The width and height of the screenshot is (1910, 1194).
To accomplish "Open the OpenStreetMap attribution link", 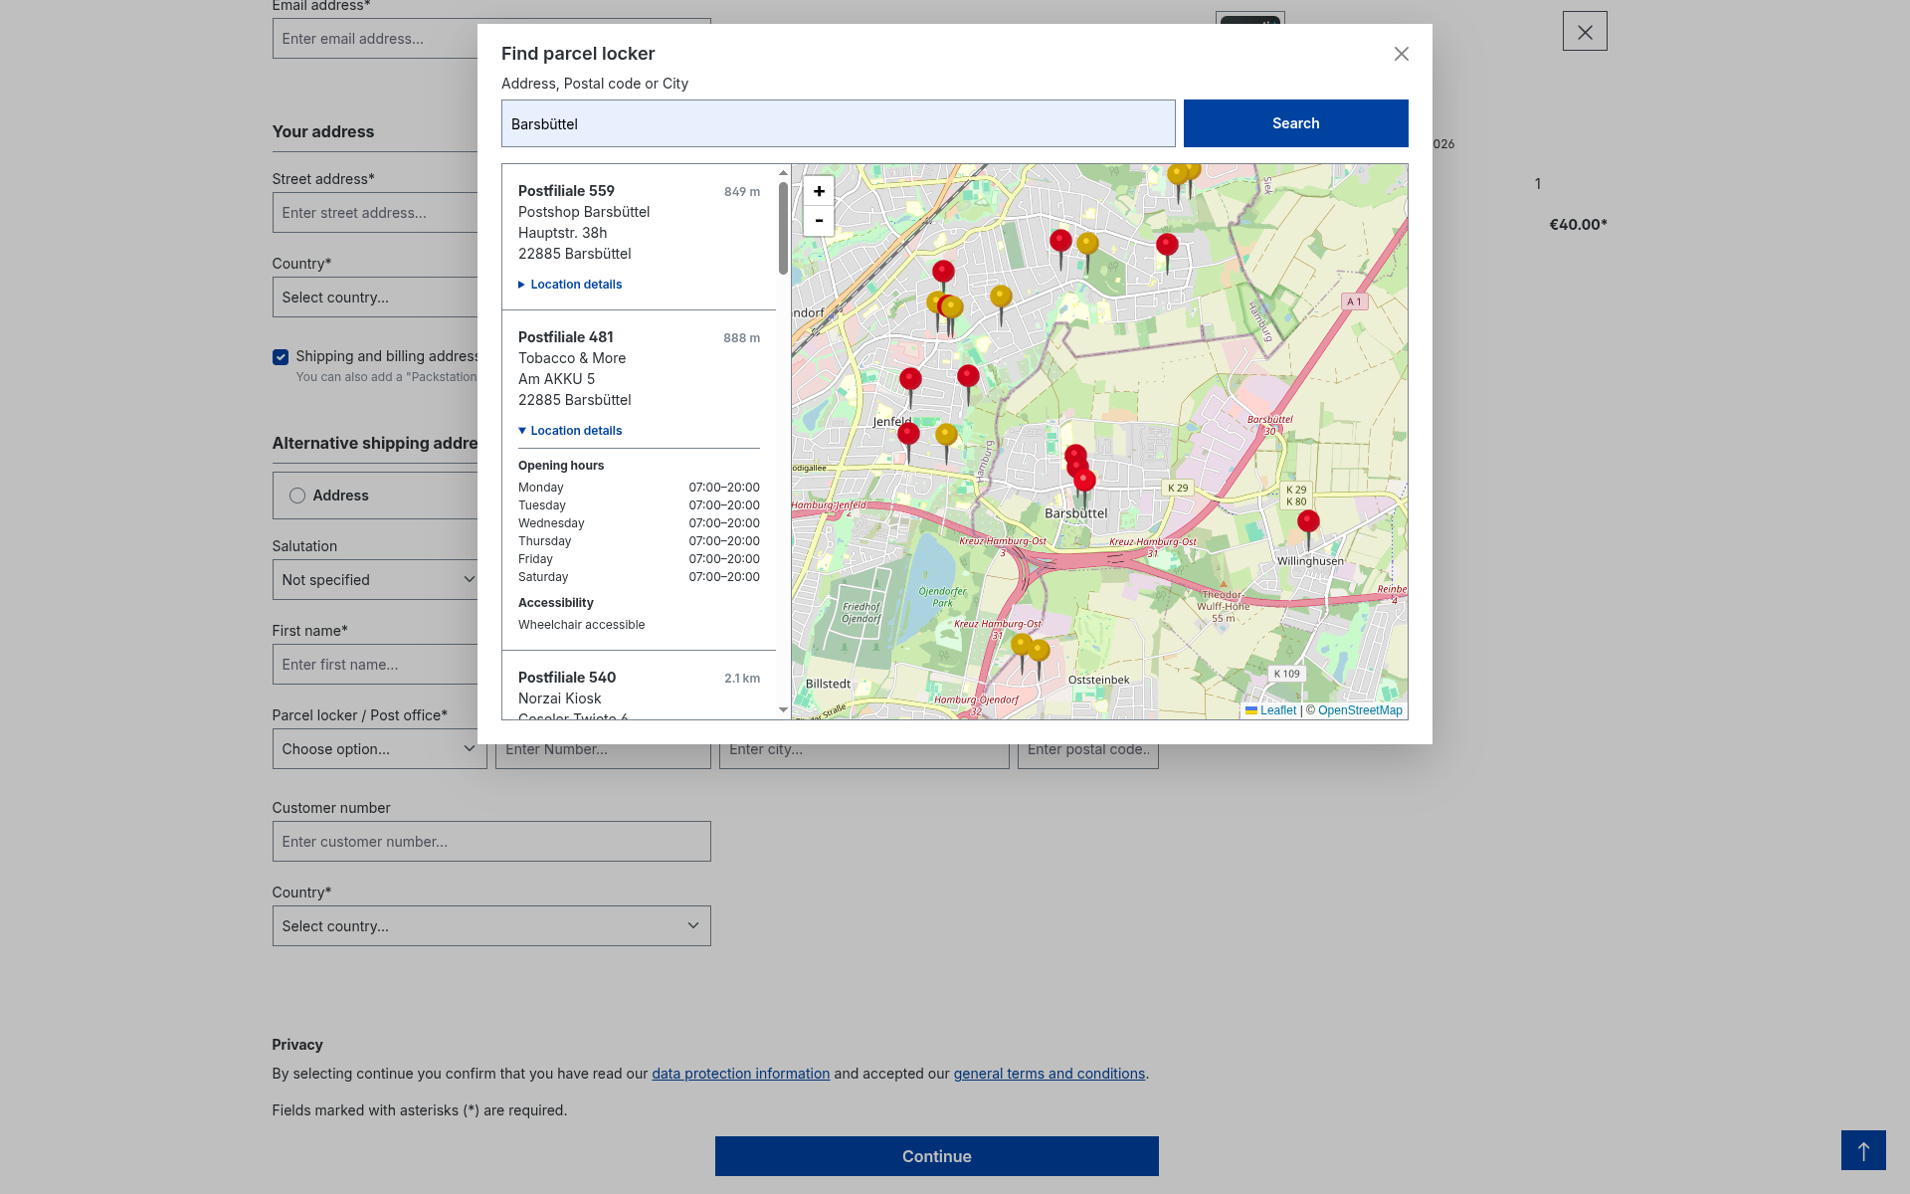I will click(x=1360, y=710).
